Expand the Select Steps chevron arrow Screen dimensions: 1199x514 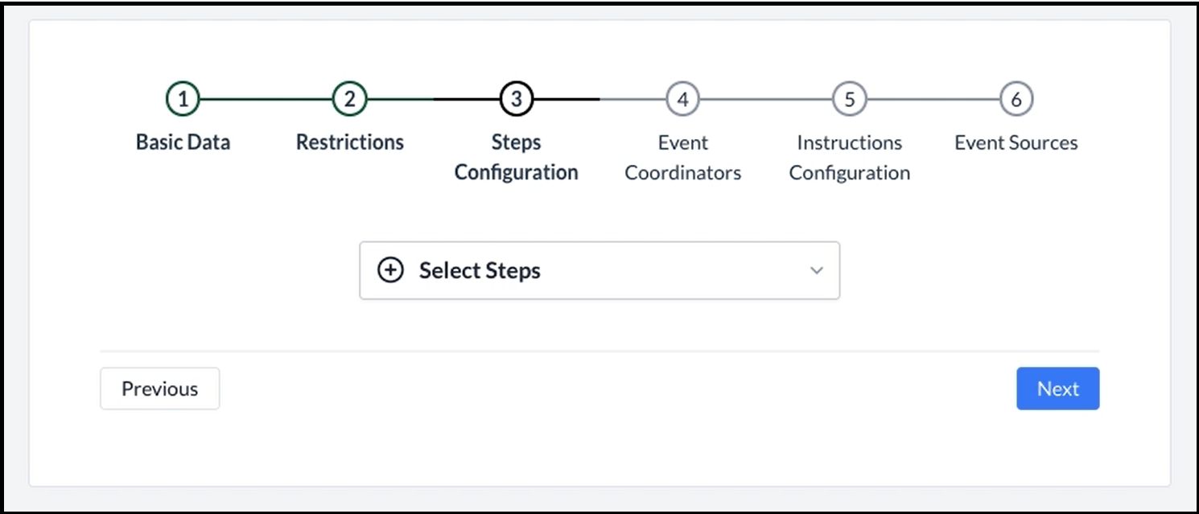click(817, 270)
